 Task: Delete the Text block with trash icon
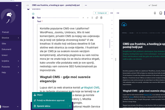[101, 18]
